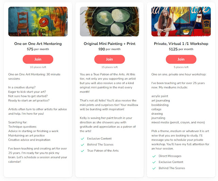Viewport: 218px width, 181px height.
Task: Click the $125 per month price
Action: coord(181,49)
